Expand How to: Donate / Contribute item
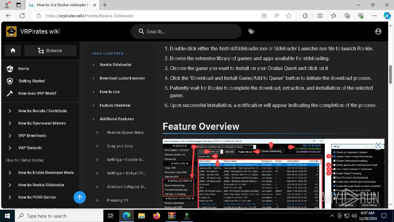Image resolution: width=394 pixels, height=222 pixels. (x=42, y=111)
